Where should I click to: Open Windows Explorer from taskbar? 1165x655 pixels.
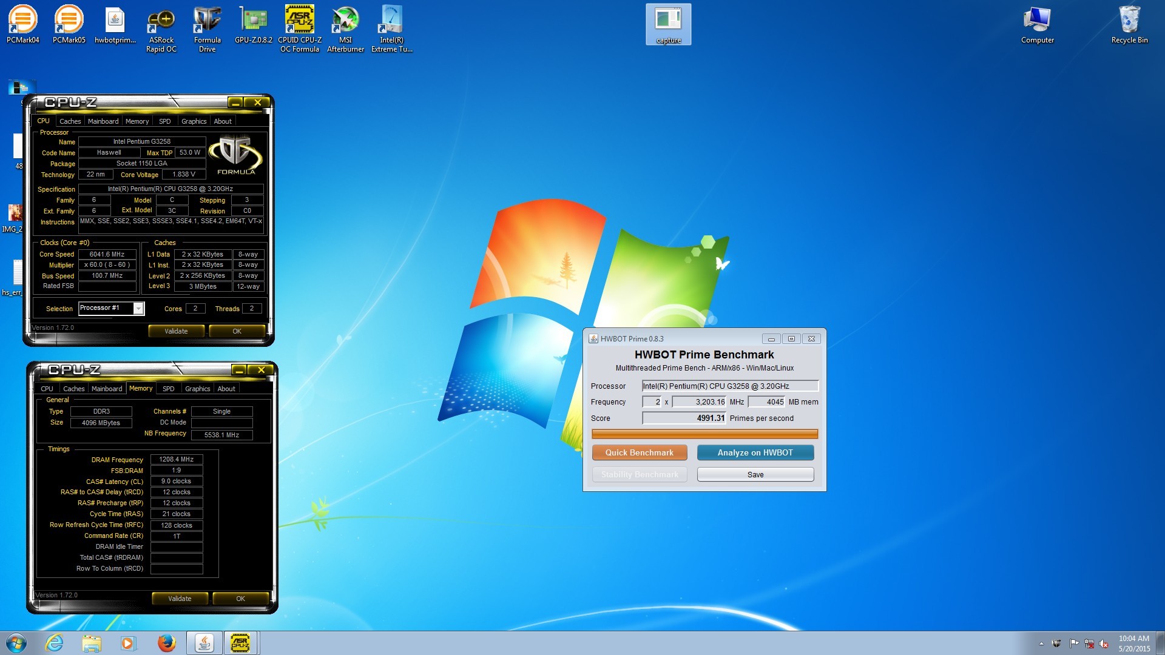[92, 643]
